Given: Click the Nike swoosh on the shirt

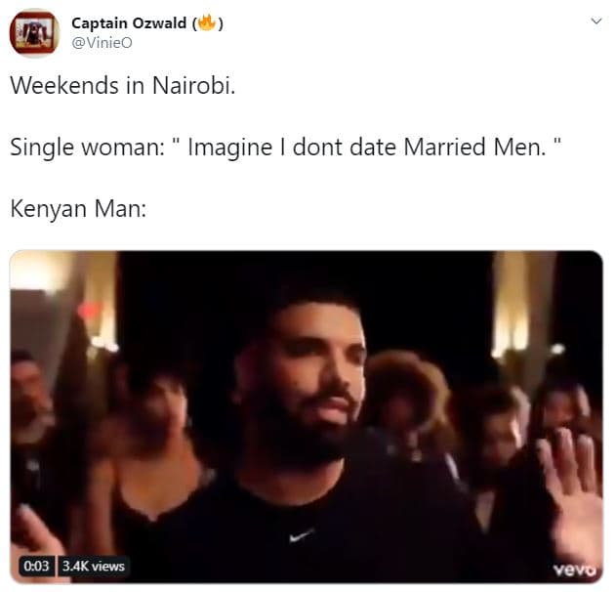Looking at the screenshot, I should pos(301,535).
